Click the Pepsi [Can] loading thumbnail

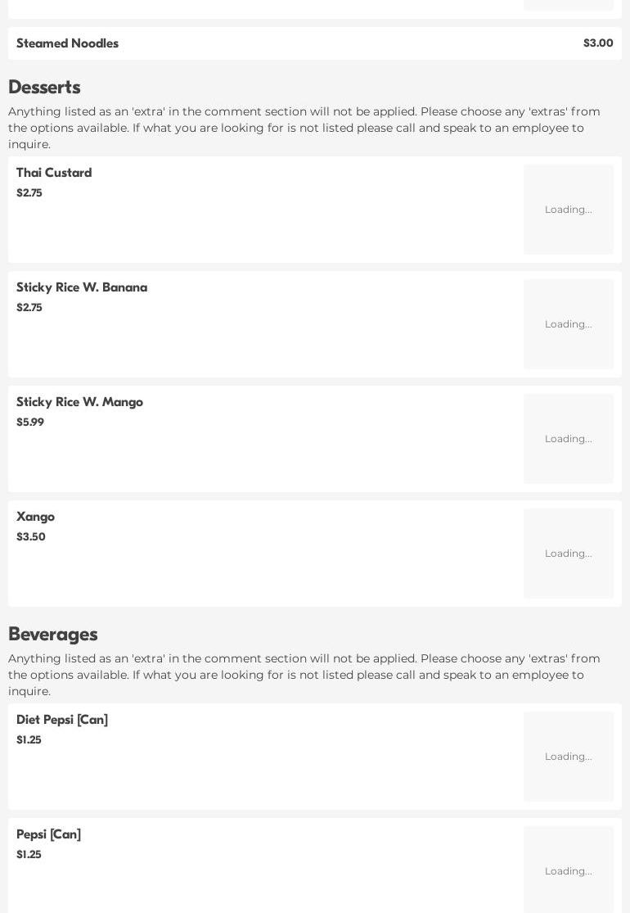pos(569,870)
